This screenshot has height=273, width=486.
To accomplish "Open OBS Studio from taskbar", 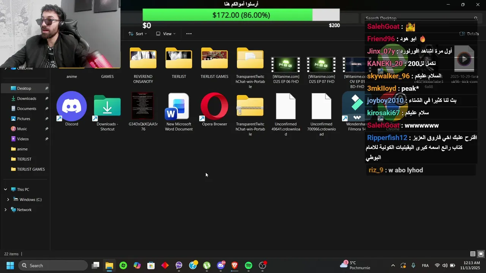I will (262, 265).
